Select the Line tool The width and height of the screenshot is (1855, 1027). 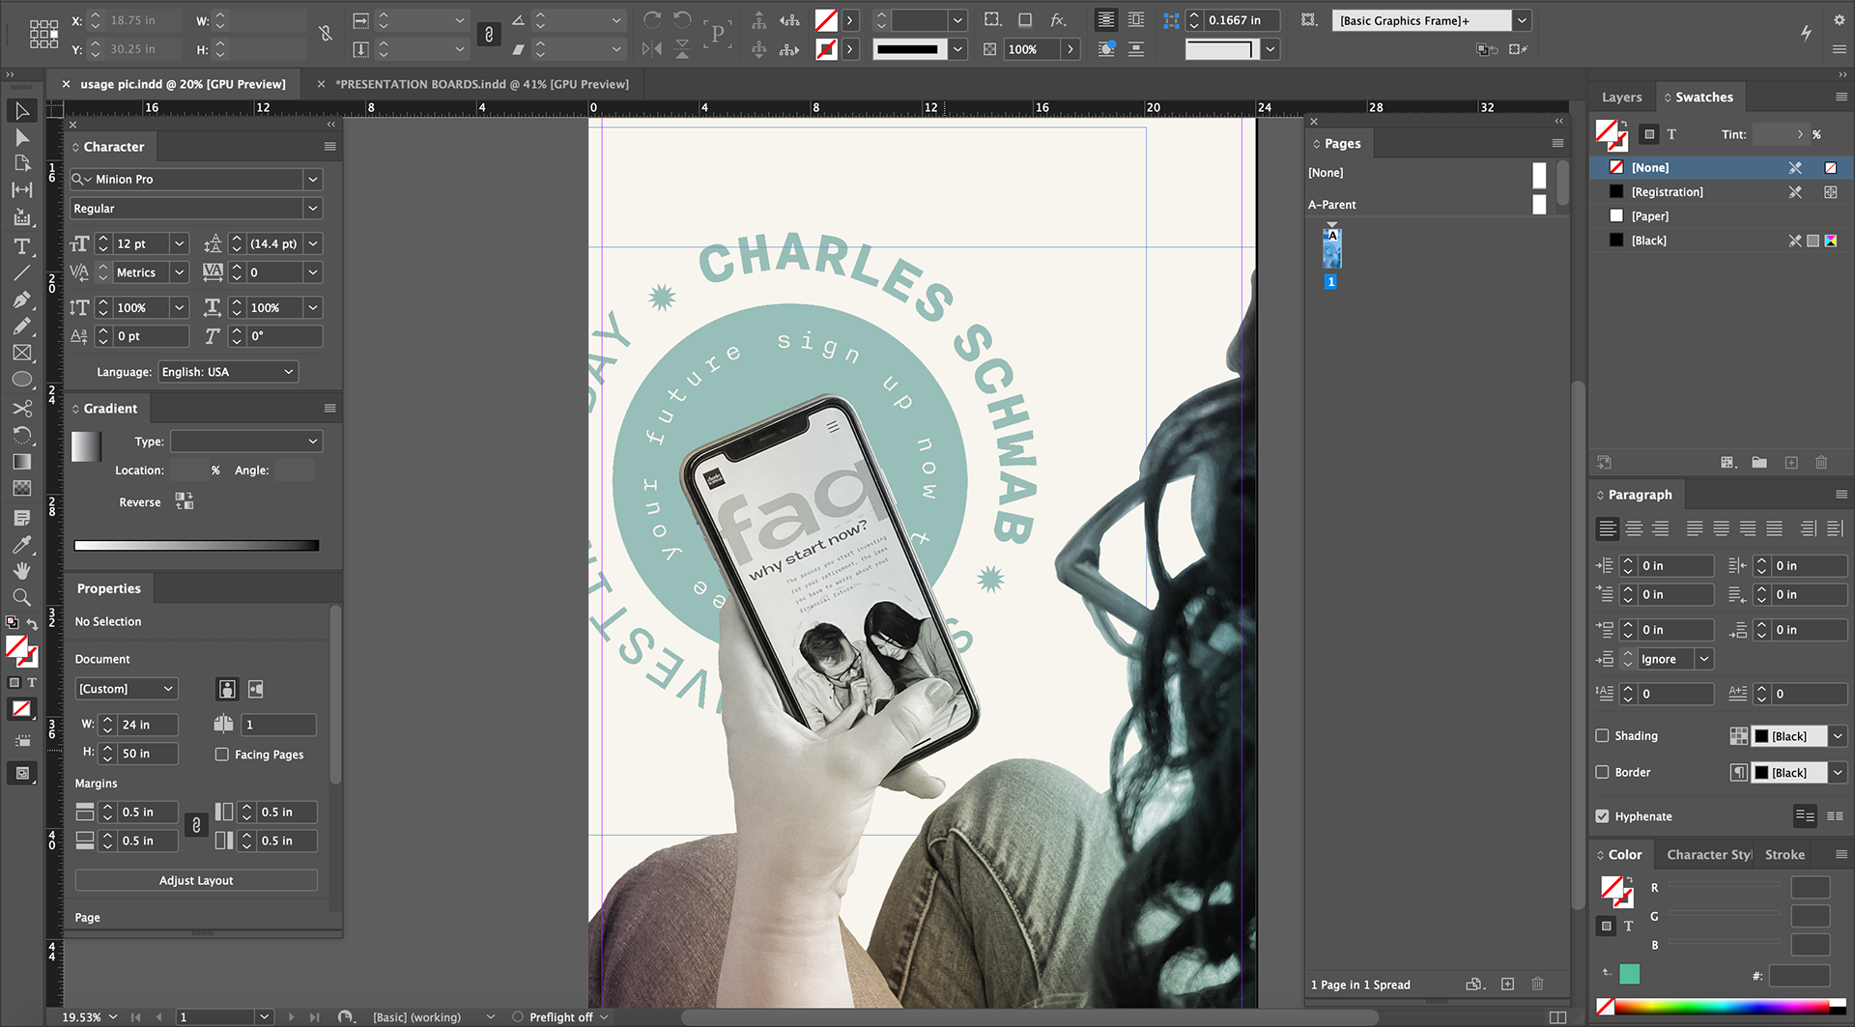point(21,273)
